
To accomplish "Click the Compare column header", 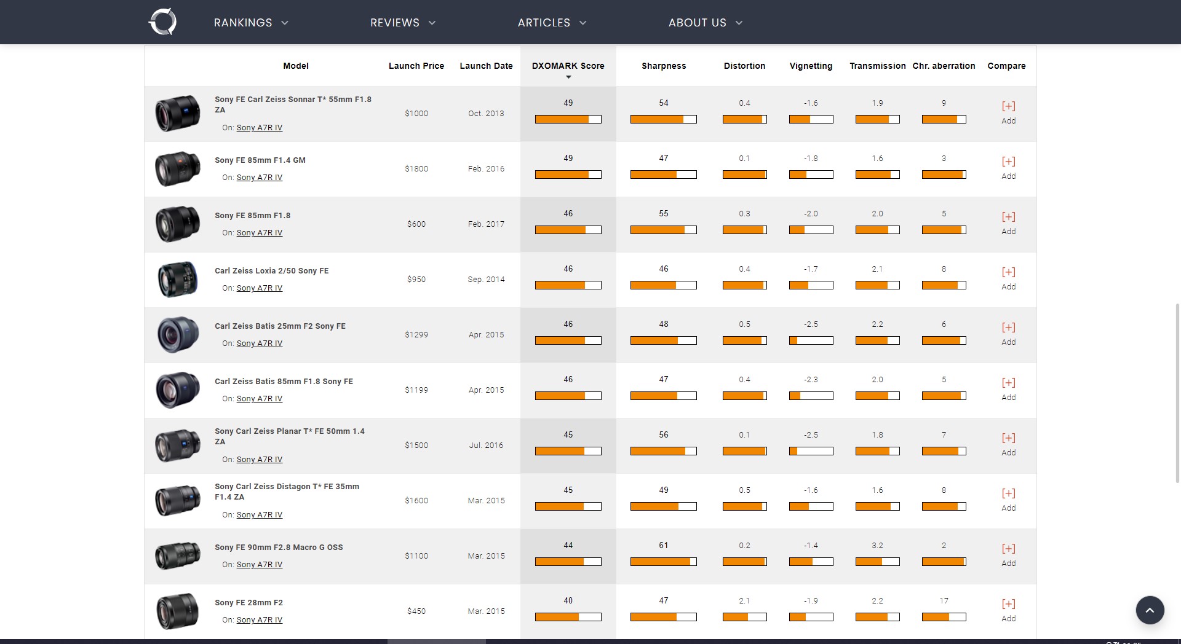I will 1006,66.
